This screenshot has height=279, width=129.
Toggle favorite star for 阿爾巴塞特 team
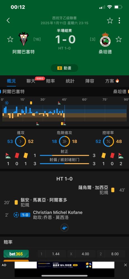click(10, 39)
